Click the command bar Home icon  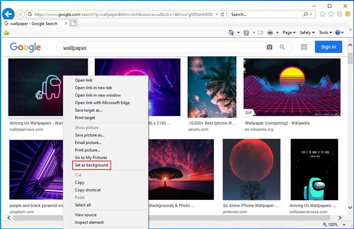point(231,33)
